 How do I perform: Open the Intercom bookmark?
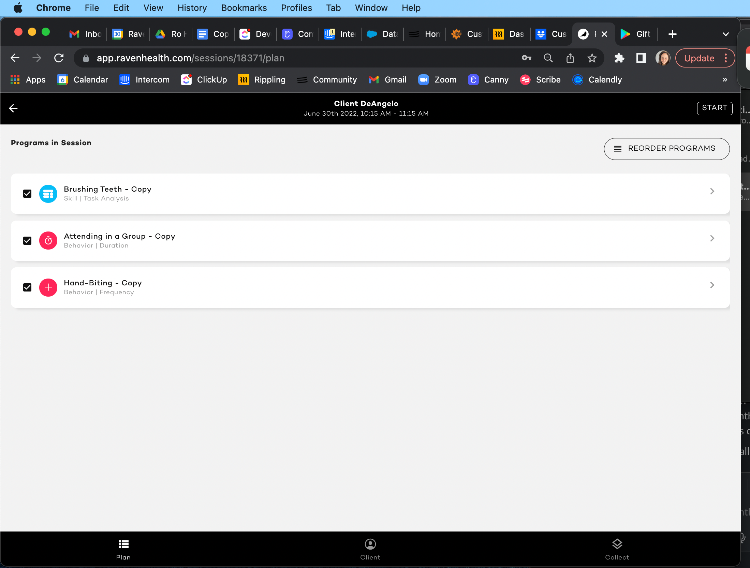(144, 80)
